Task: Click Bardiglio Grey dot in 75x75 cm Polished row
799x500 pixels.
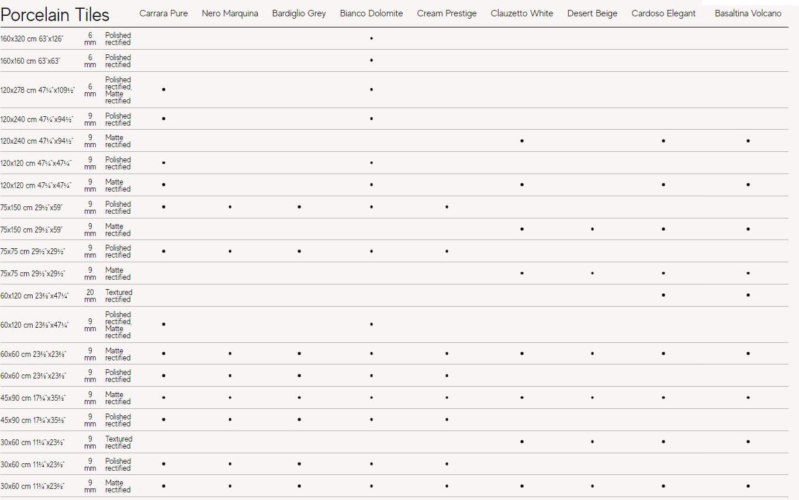Action: [x=299, y=251]
